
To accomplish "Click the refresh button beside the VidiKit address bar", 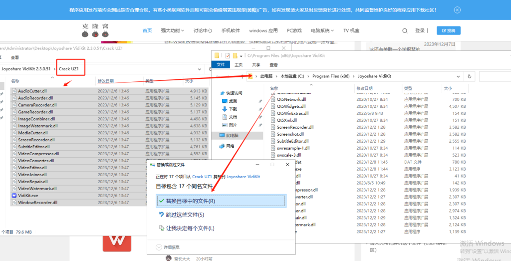I will click(x=469, y=76).
